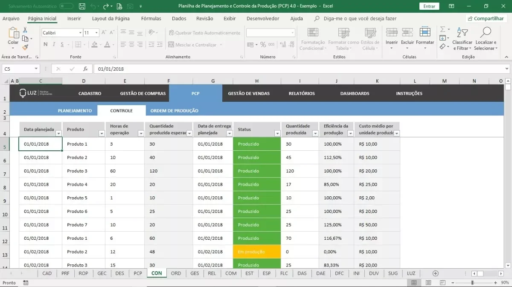The image size is (512, 287).
Task: Click the insert function fx icon
Action: 85,69
